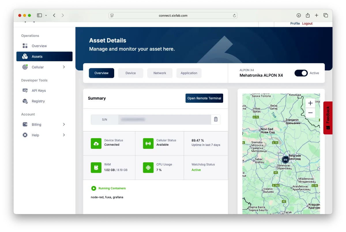Click the RAM 1.02 GB value
This screenshot has width=346, height=232.
tap(110, 170)
